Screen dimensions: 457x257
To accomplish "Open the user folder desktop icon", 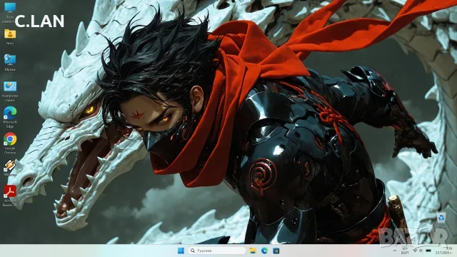I will point(10,36).
